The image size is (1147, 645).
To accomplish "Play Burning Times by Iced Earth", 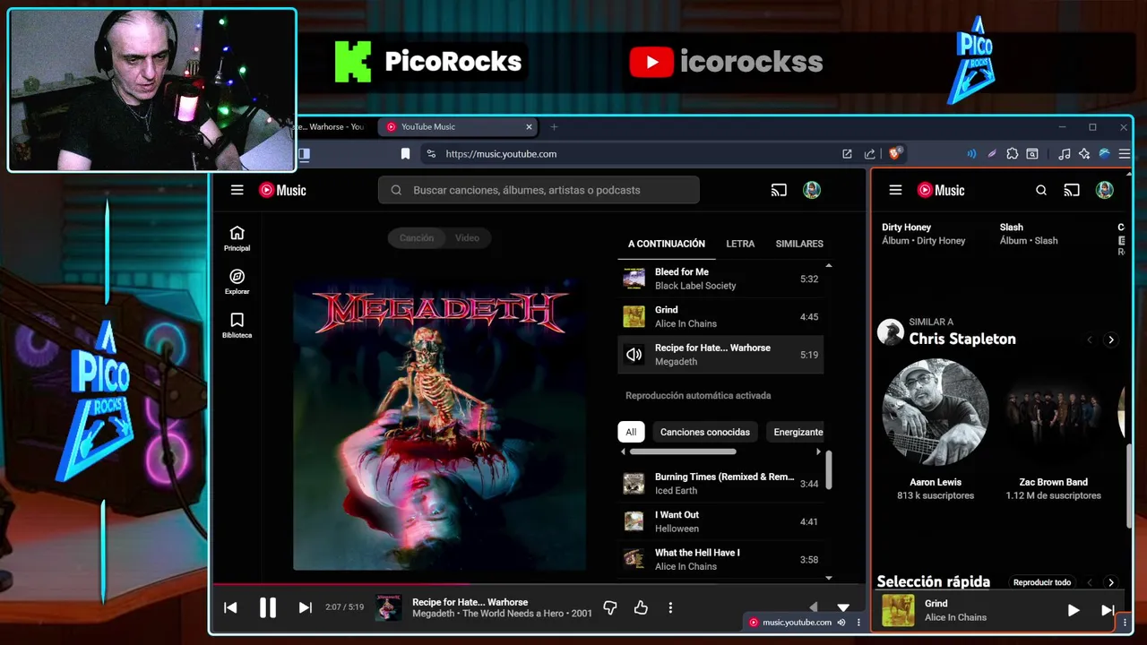I will click(720, 484).
